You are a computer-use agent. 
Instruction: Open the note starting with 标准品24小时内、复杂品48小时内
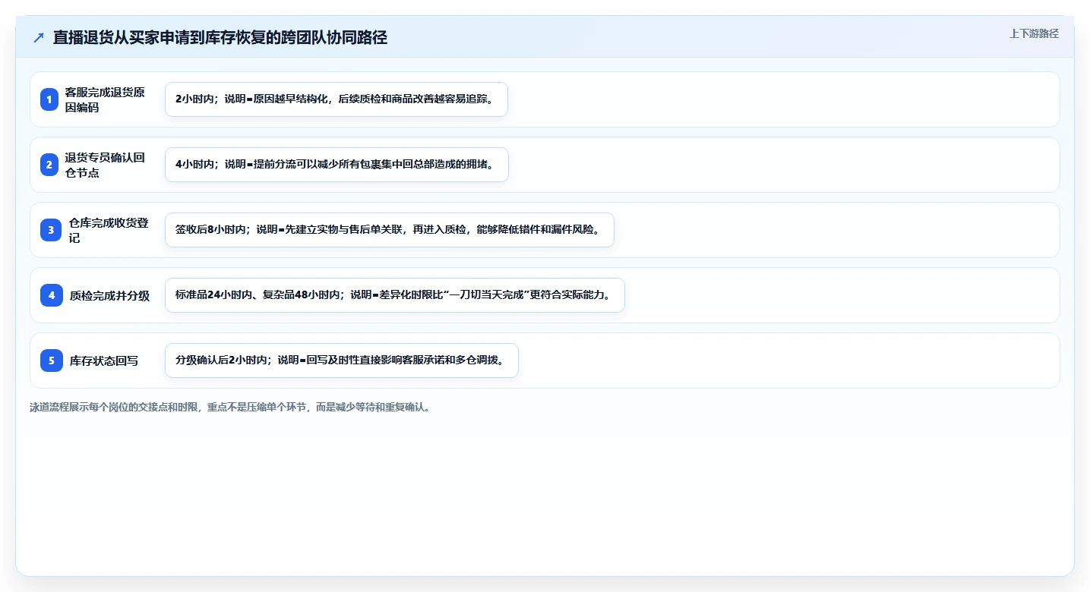(x=394, y=295)
